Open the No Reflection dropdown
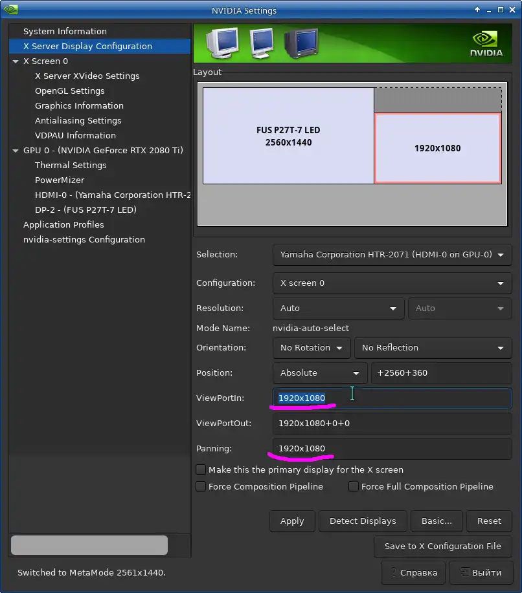The image size is (522, 593). [433, 347]
